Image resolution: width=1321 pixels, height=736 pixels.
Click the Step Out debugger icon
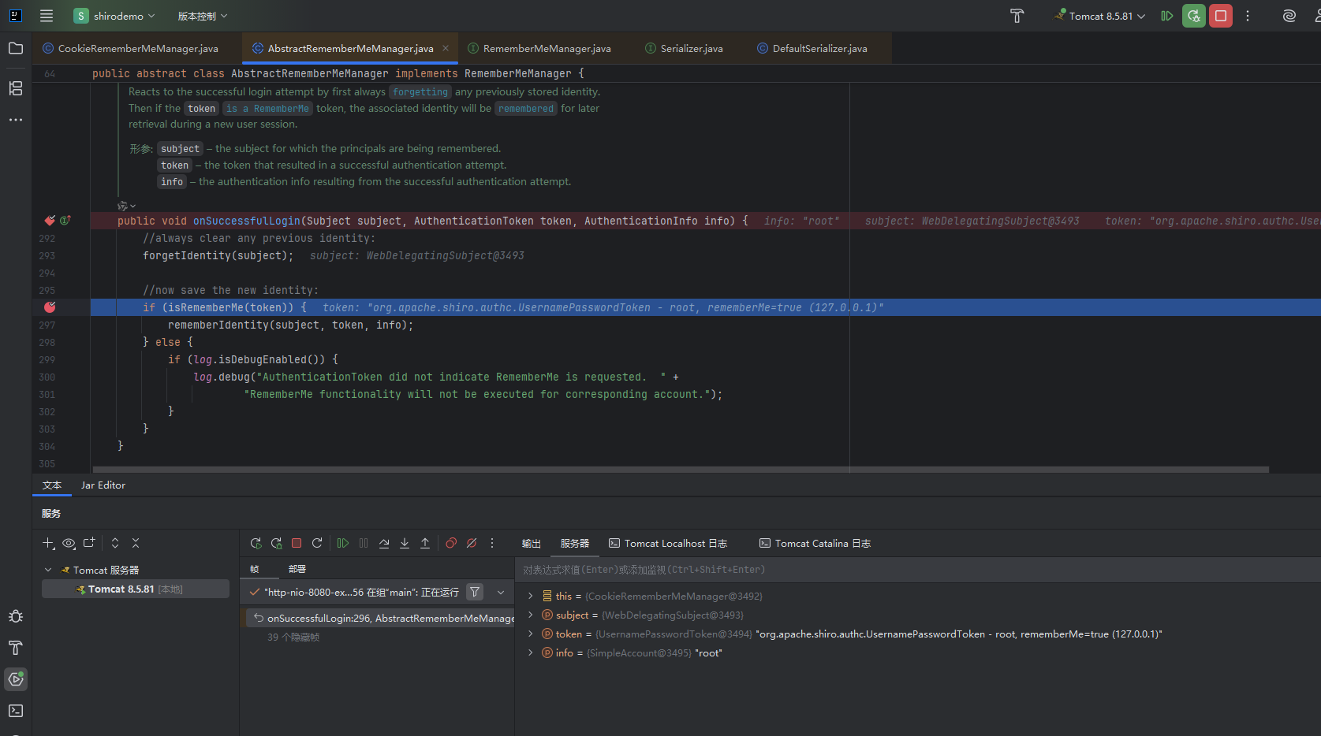coord(425,543)
